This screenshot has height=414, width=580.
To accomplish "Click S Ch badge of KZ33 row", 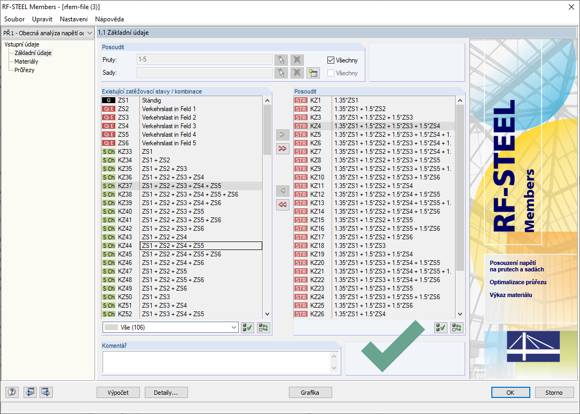I will (108, 152).
